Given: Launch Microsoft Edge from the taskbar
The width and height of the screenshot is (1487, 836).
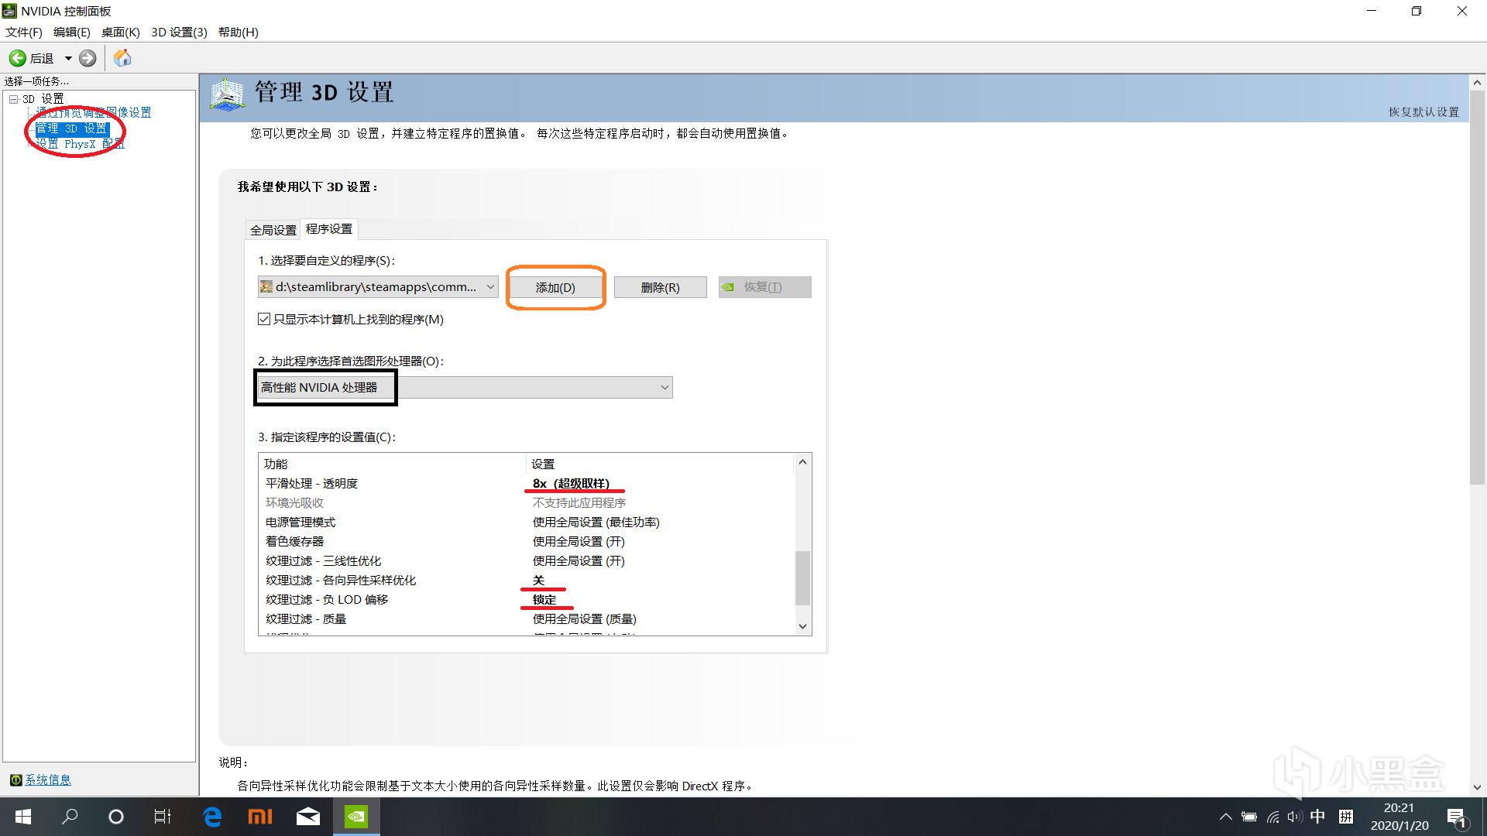Looking at the screenshot, I should click(x=211, y=817).
